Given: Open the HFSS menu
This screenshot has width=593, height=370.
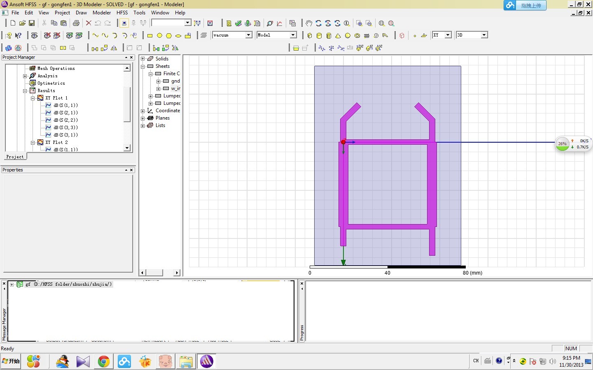Looking at the screenshot, I should coord(122,13).
